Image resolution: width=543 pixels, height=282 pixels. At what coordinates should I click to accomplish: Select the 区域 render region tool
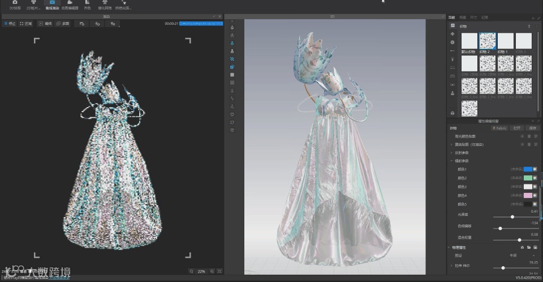point(25,24)
